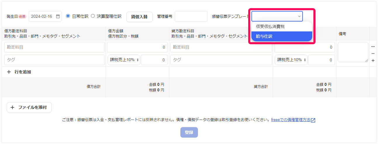
Task: Click the 借方合計 label
Action: click(x=94, y=87)
